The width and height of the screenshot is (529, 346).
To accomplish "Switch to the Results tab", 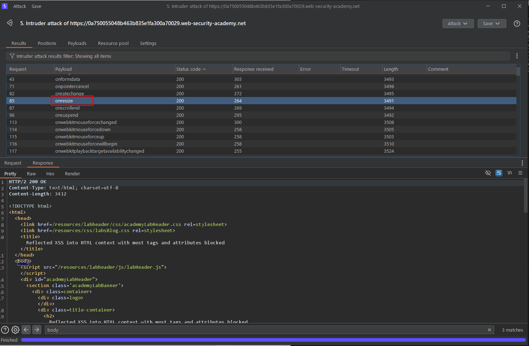I will [x=19, y=43].
